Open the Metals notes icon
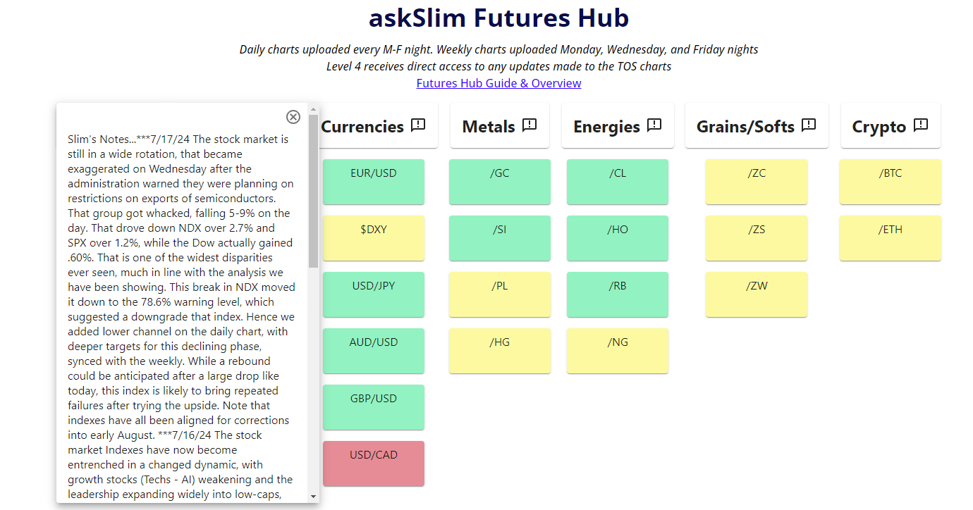 tap(530, 125)
